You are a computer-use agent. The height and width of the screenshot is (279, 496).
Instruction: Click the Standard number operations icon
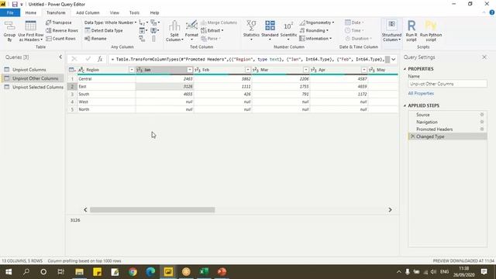coord(270,26)
